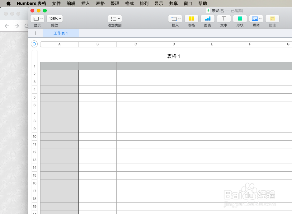Viewport: 292px width, 214px height.
Task: Select column B header
Action: coord(97,44)
